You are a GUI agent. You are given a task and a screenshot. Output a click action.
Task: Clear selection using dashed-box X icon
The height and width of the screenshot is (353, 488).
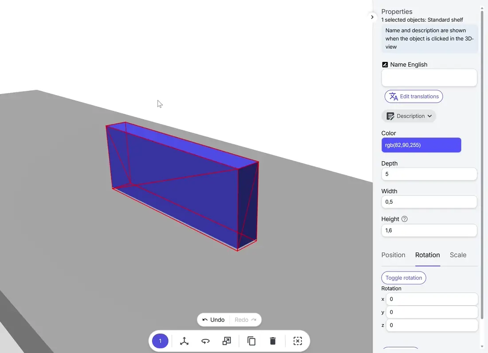pos(298,341)
